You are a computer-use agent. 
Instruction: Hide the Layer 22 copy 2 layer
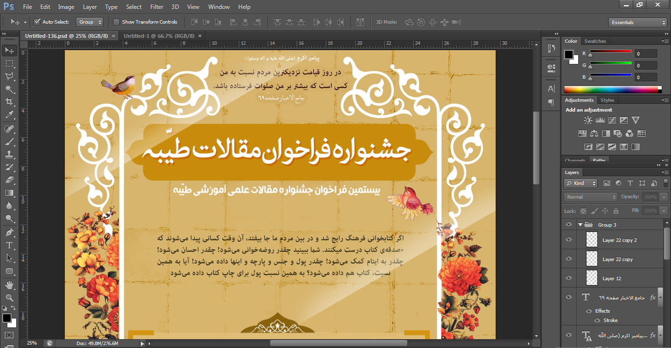[569, 240]
